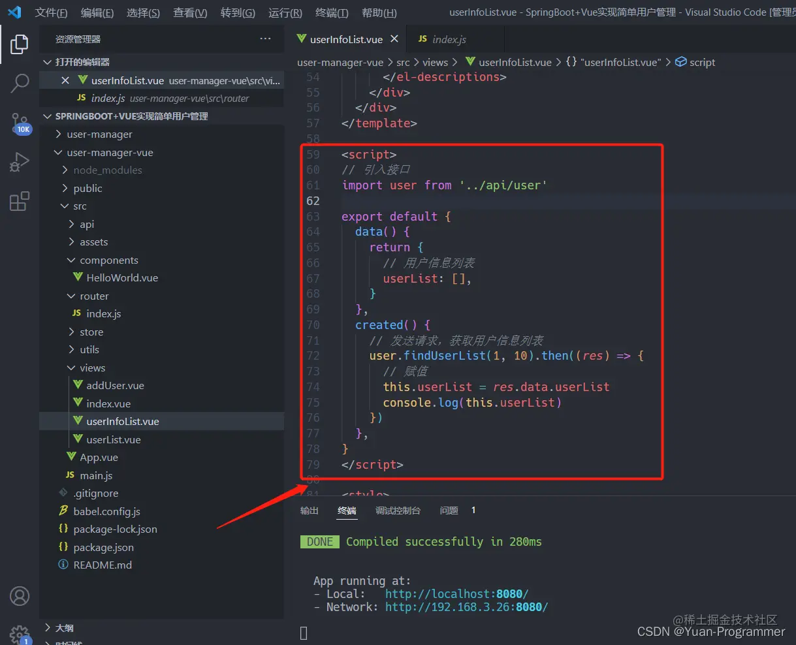Switch to the 终端 panel tab

coord(347,511)
